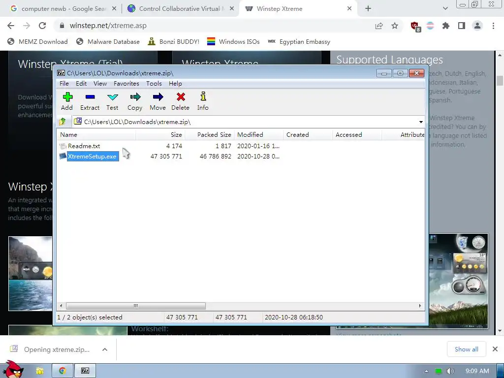Click the striped extension icon beside uBlock

(430, 26)
